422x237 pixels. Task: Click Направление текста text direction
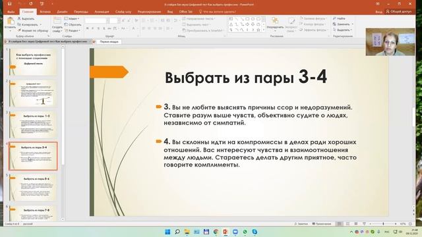point(198,18)
